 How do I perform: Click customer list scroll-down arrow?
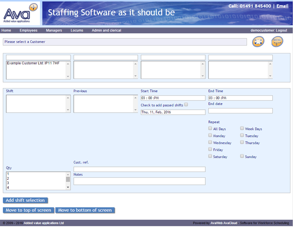pos(68,76)
